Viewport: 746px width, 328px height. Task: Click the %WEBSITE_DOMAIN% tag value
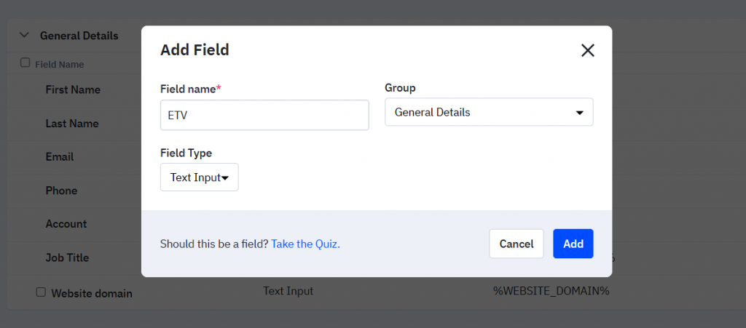click(551, 292)
